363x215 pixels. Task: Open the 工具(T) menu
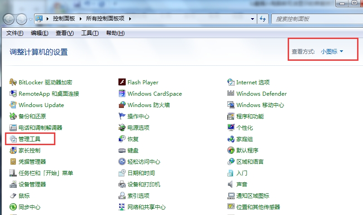[90, 33]
